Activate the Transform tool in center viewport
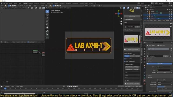 [47, 27]
